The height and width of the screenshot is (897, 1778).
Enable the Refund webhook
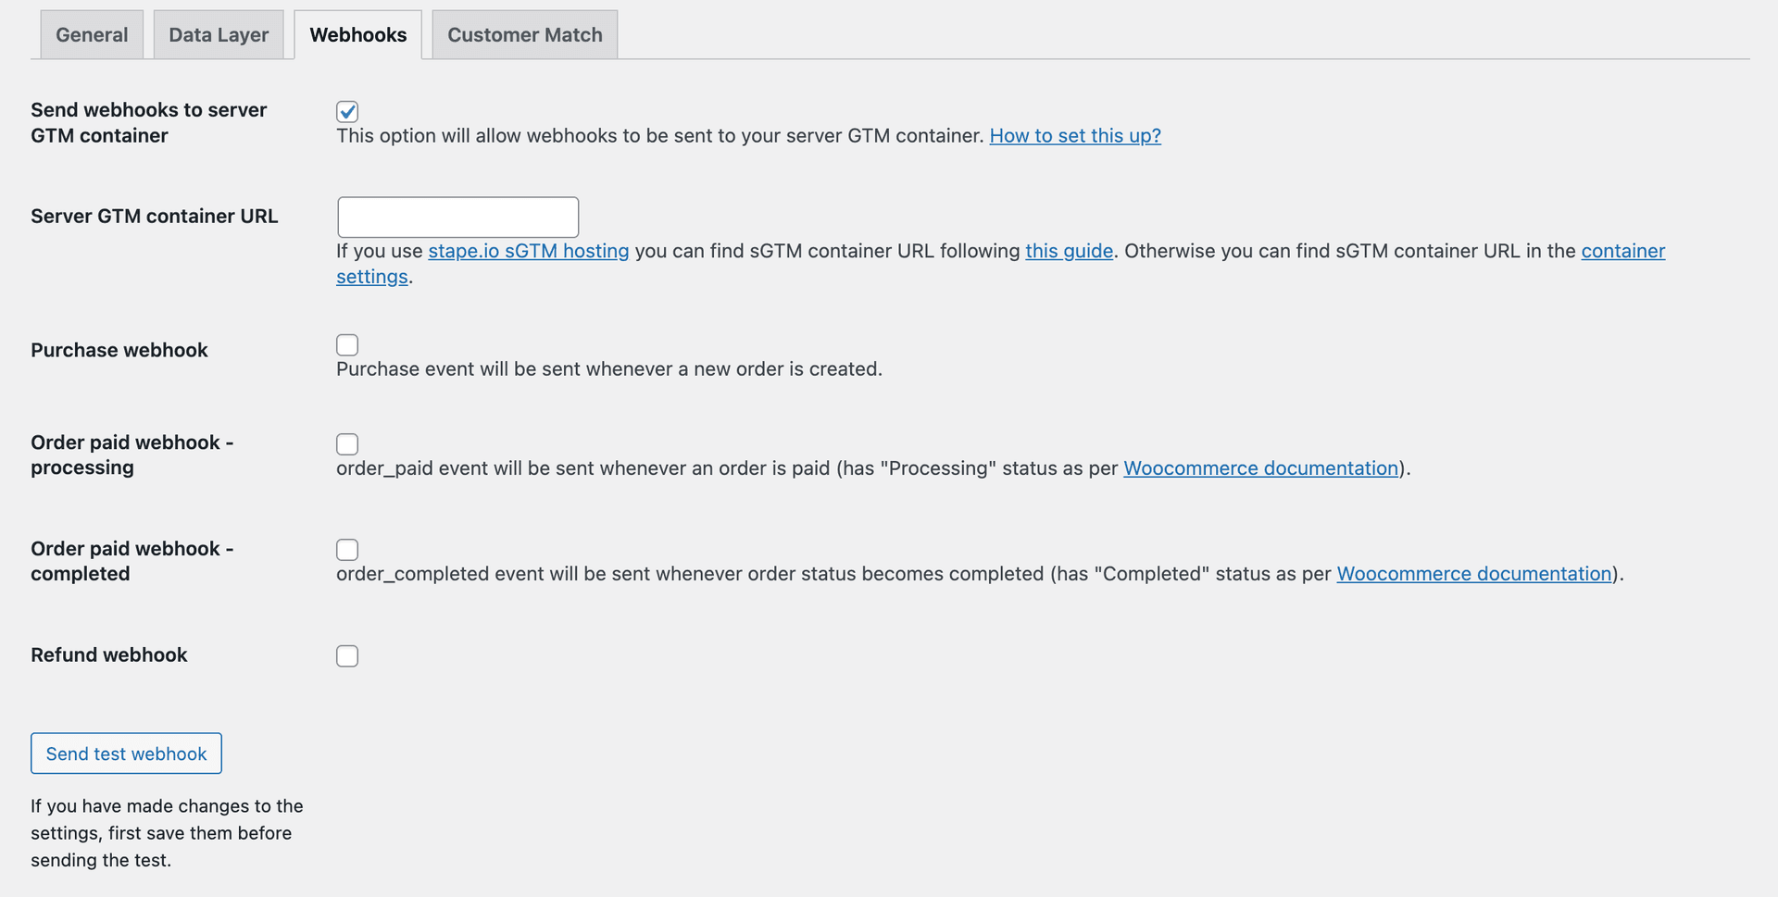(346, 655)
